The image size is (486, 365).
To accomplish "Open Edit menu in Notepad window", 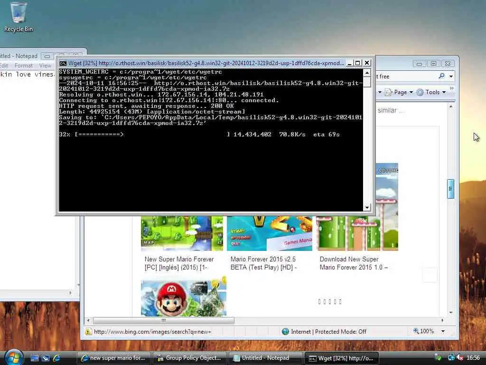I will tap(4, 66).
